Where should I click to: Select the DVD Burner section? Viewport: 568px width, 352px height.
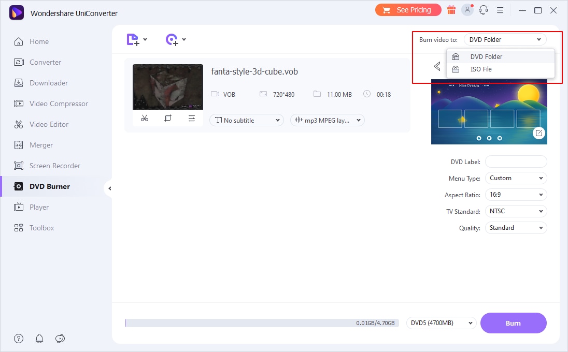[x=50, y=187]
